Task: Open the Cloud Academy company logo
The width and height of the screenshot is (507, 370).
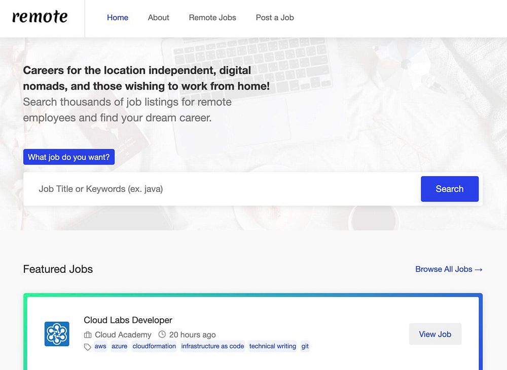Action: [x=57, y=334]
